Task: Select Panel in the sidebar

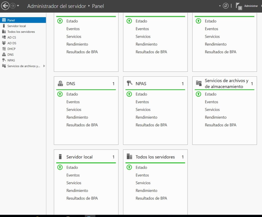Action: 12,20
